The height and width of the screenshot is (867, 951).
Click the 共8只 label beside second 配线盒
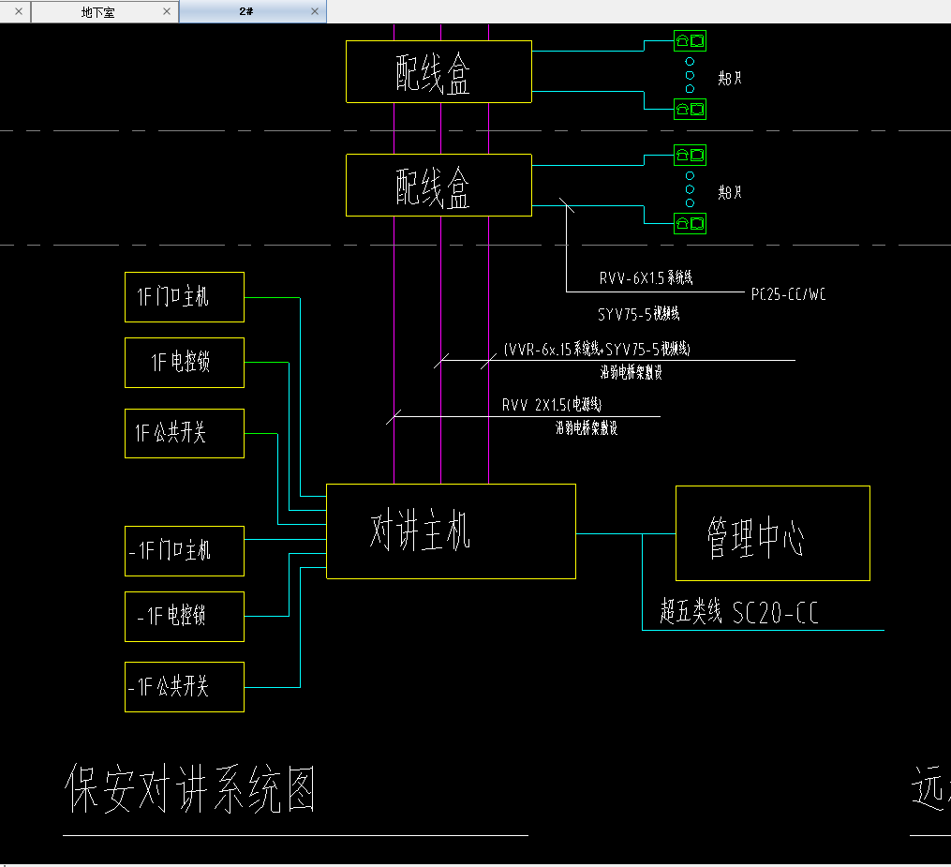point(730,192)
